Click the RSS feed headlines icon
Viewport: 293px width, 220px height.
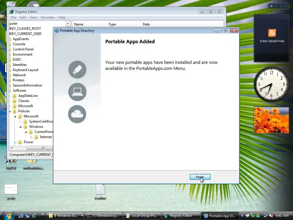pyautogui.click(x=272, y=33)
